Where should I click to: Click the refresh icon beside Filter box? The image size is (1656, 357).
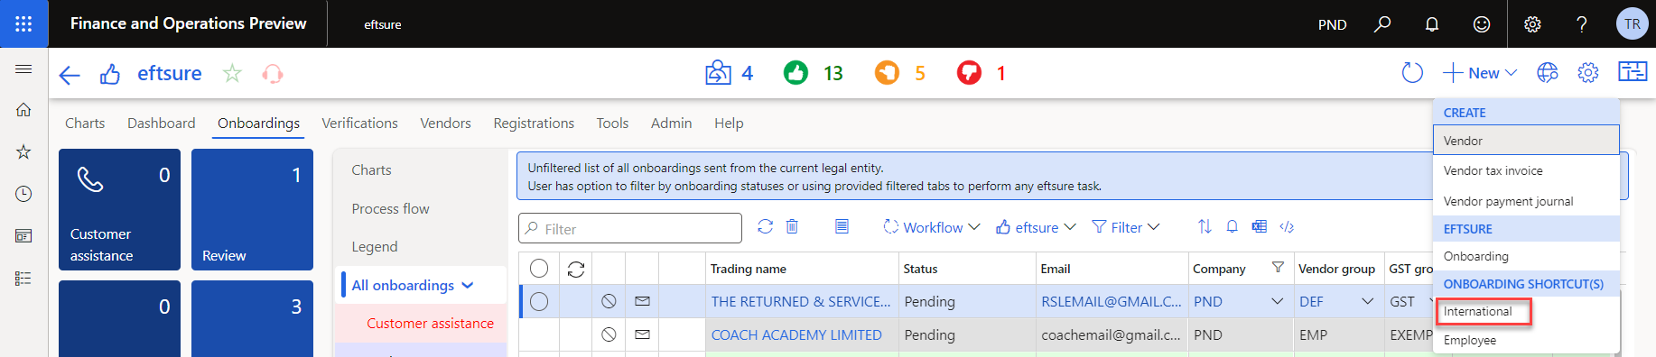pyautogui.click(x=765, y=227)
